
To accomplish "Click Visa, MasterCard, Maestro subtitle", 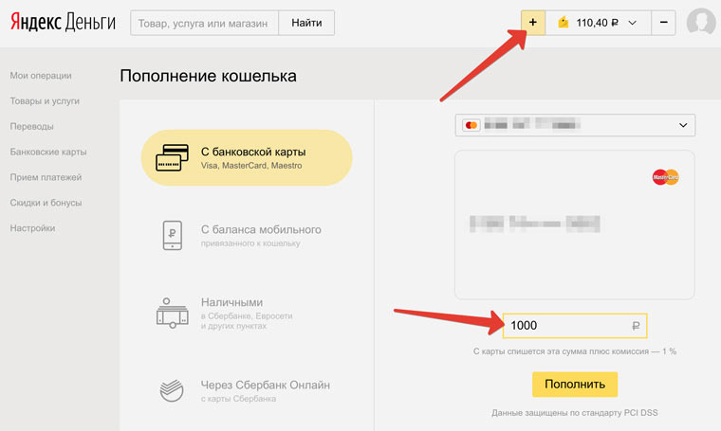I will pyautogui.click(x=251, y=166).
